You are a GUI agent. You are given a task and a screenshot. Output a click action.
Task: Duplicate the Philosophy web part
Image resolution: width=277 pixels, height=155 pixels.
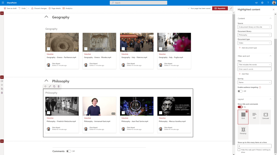54,86
